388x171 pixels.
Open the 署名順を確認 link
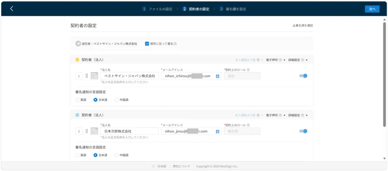pyautogui.click(x=303, y=26)
